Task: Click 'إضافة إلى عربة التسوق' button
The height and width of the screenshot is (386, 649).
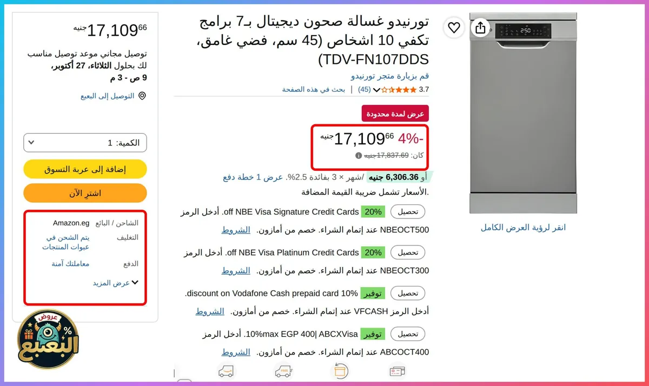Action: (x=85, y=169)
